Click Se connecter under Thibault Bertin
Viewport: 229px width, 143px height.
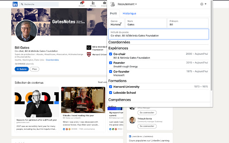(147, 126)
